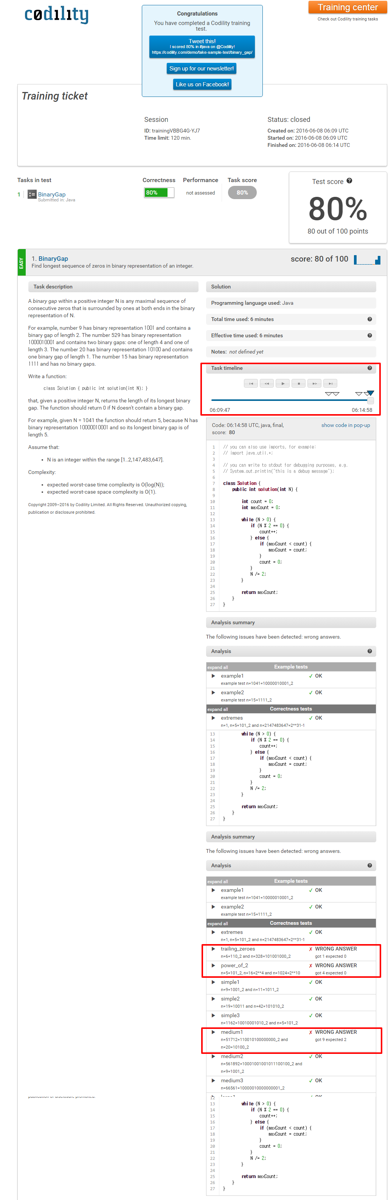Click 'not assessed' performance text
391x1200 pixels.
point(201,193)
